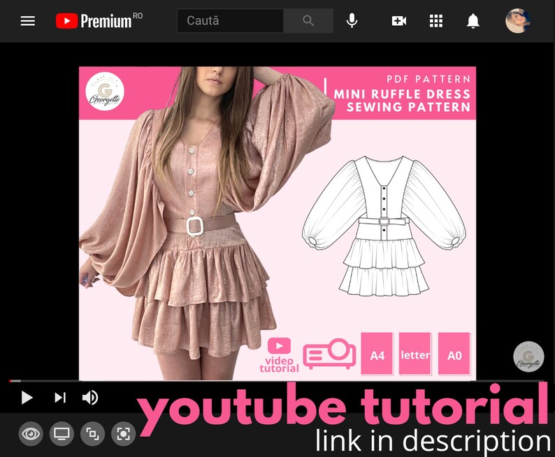Click the 'PDF PATTERN' heading text

point(428,79)
